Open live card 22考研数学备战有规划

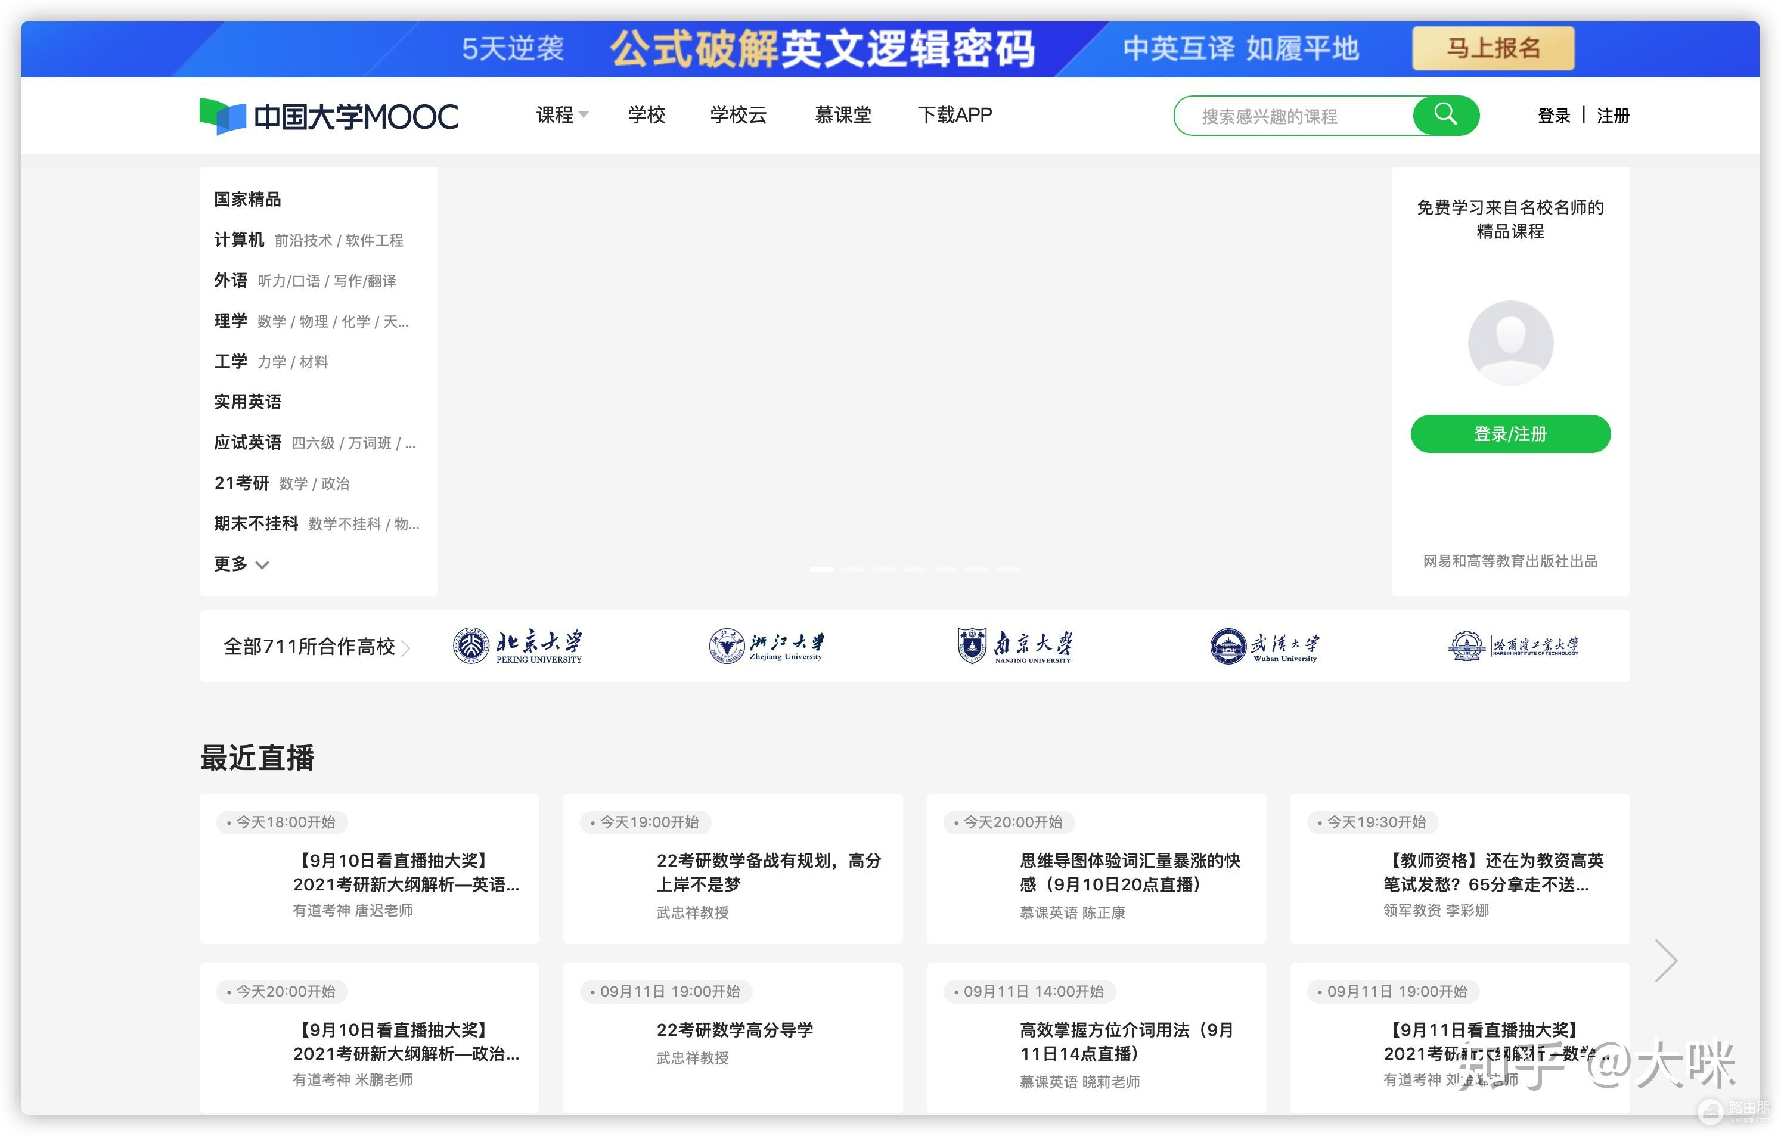pyautogui.click(x=733, y=869)
